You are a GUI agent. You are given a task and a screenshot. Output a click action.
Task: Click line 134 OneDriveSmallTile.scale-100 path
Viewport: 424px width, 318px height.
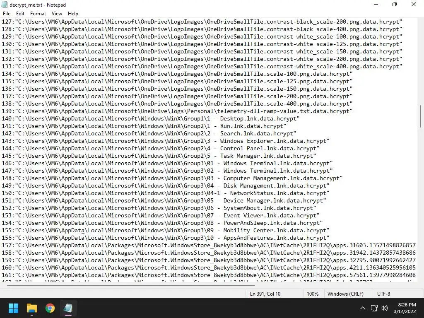pyautogui.click(x=177, y=74)
